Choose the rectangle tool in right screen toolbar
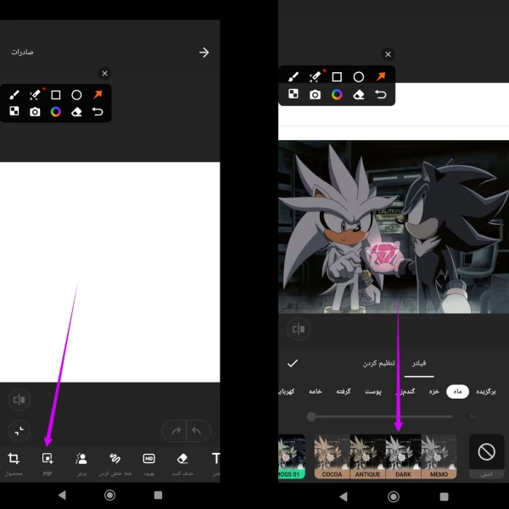Screen dimensions: 509x509 coord(337,77)
